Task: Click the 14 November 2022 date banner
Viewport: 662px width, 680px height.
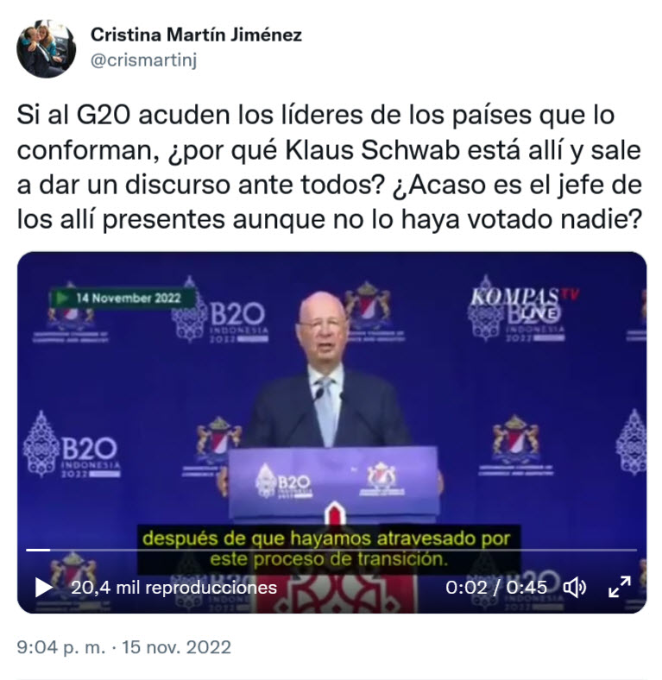Action: point(123,298)
